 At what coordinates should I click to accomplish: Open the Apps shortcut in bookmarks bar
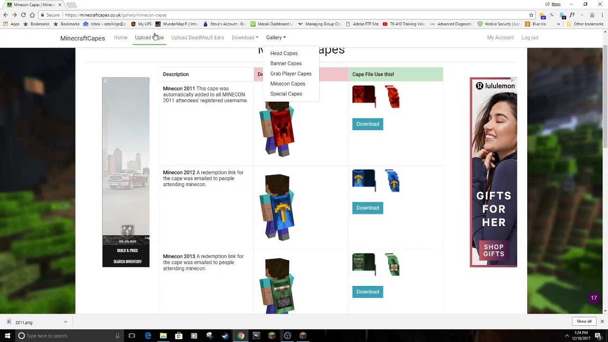point(11,24)
